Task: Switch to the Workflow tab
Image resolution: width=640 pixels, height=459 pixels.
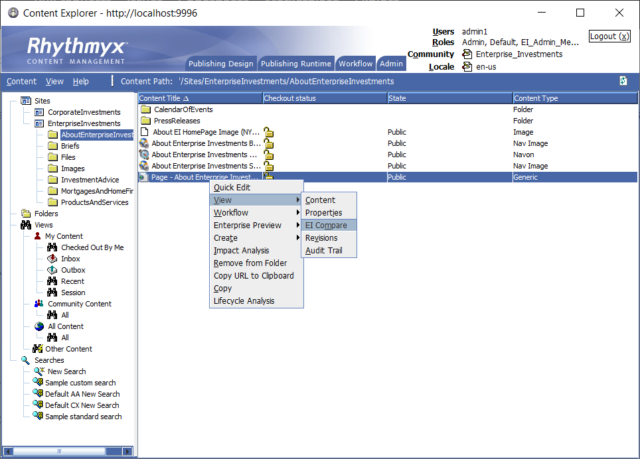Action: (355, 63)
